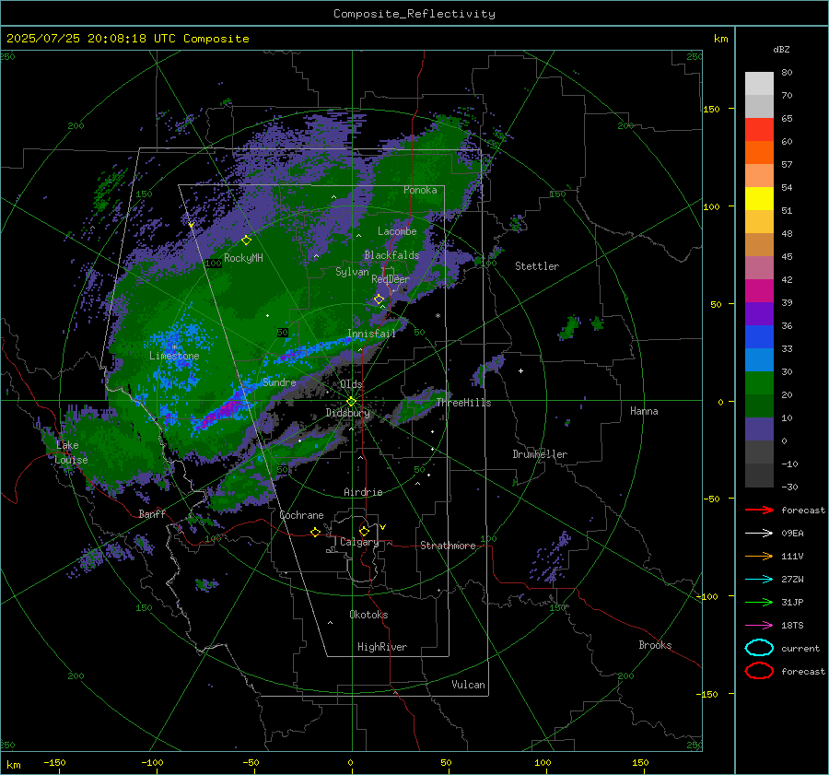Select the ThreeHills label

[x=463, y=403]
